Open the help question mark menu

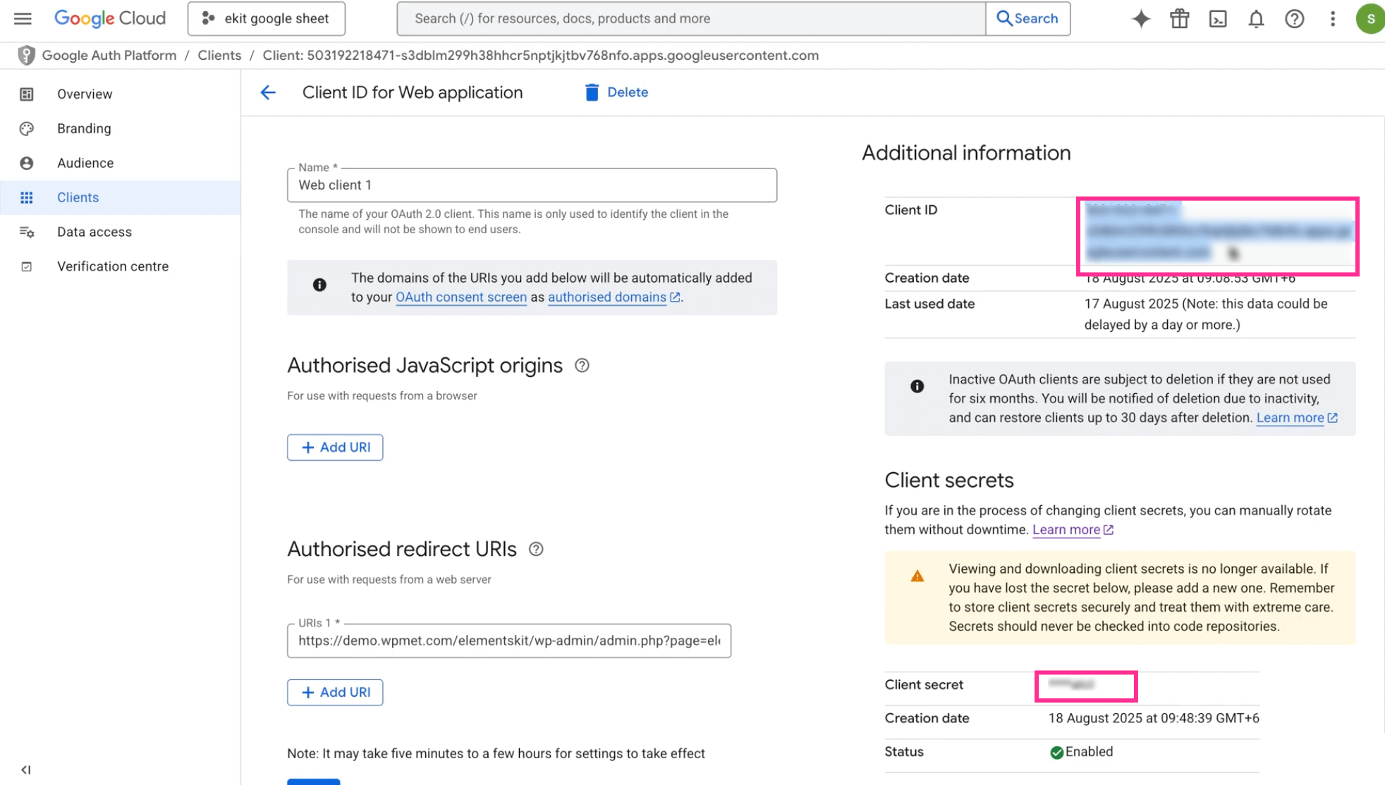1294,19
